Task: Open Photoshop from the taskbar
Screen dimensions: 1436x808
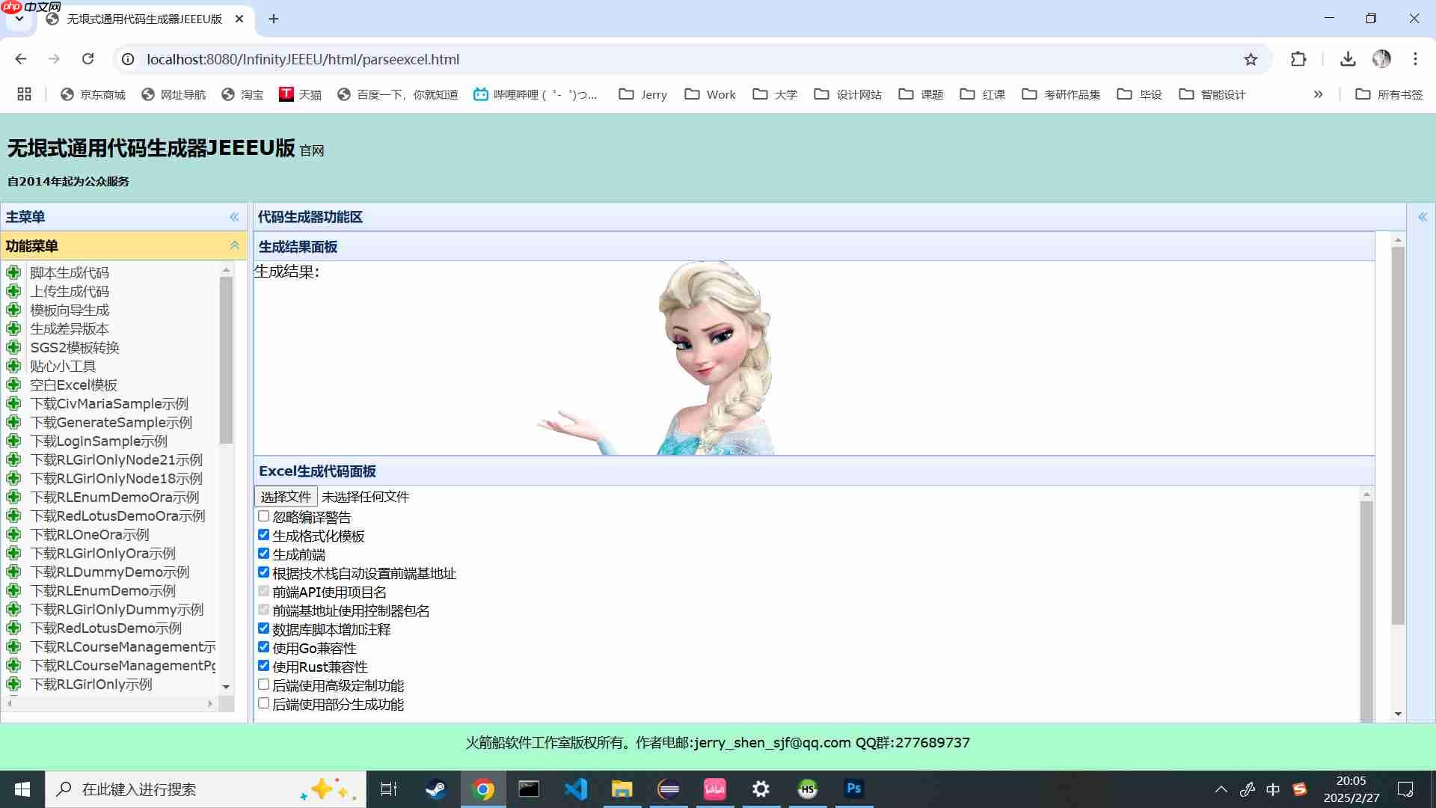Action: coord(853,789)
